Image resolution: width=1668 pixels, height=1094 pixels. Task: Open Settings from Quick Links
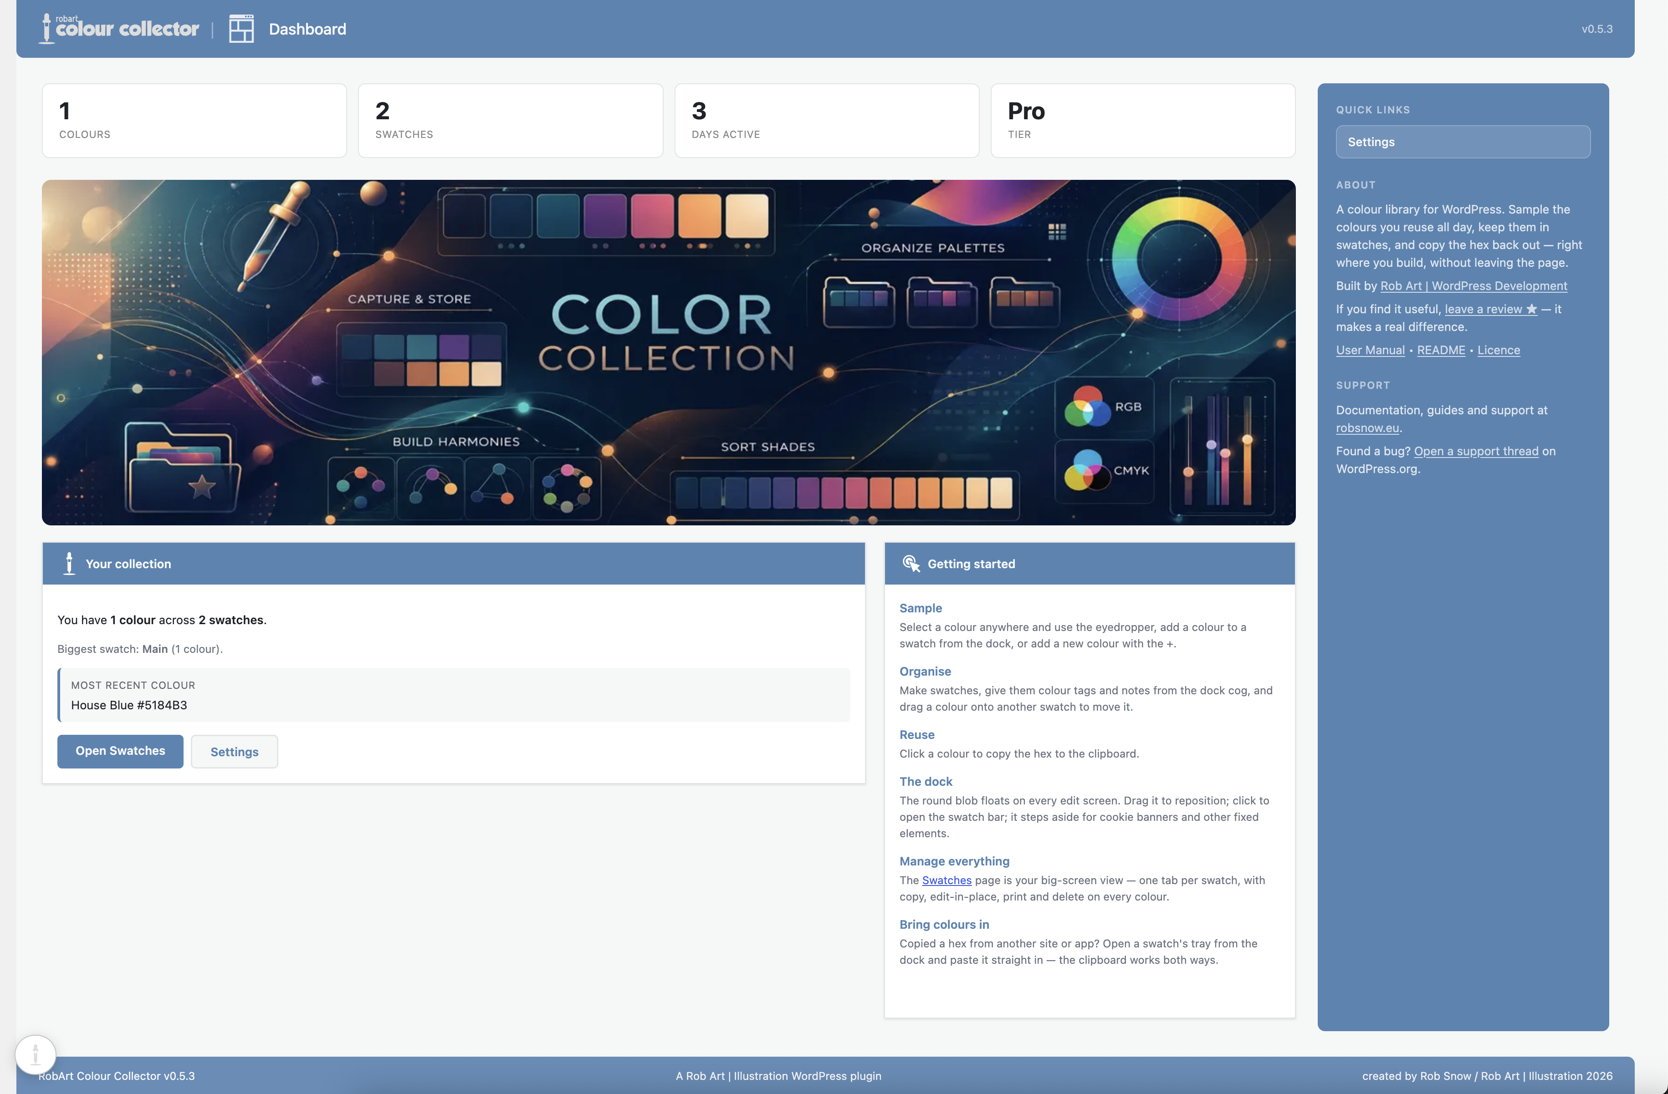pos(1463,142)
